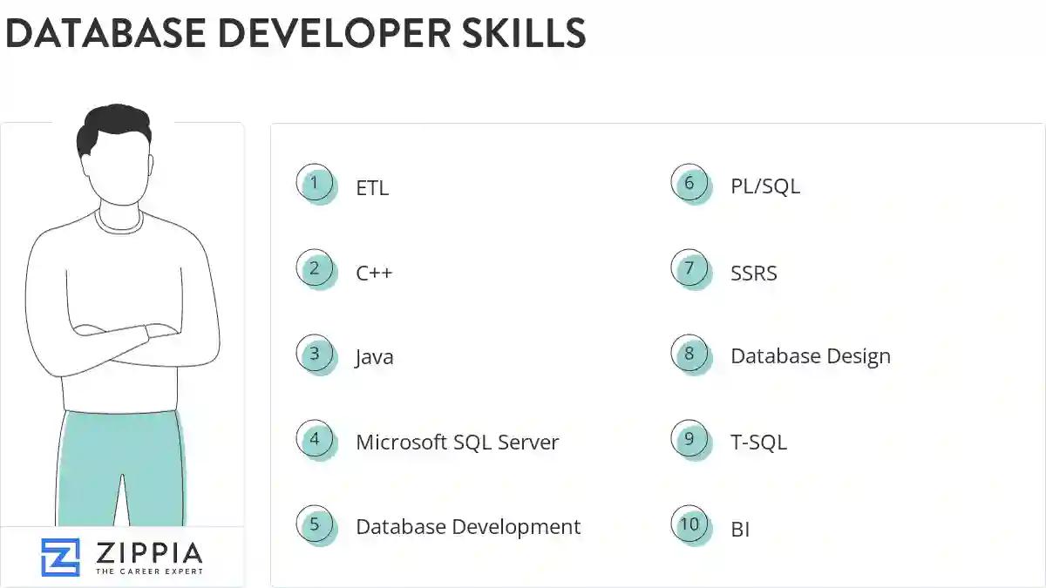
Task: Open the Database Design skill entry
Action: (x=810, y=355)
